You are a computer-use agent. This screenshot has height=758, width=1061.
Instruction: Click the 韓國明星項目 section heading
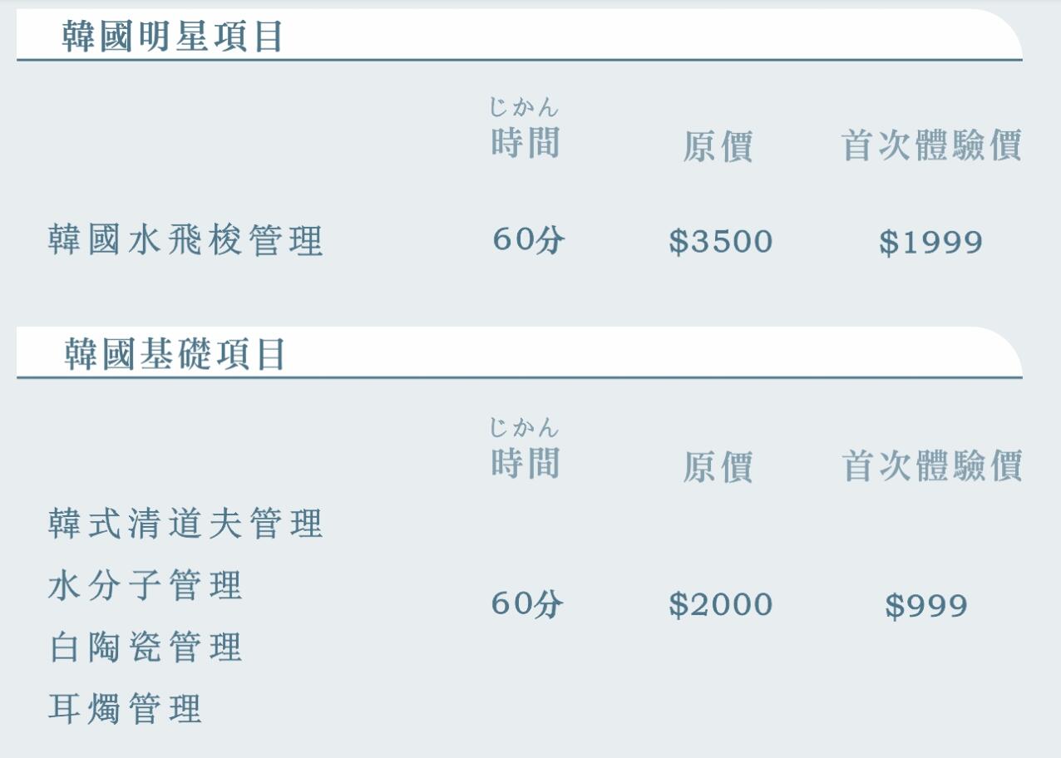pyautogui.click(x=173, y=37)
